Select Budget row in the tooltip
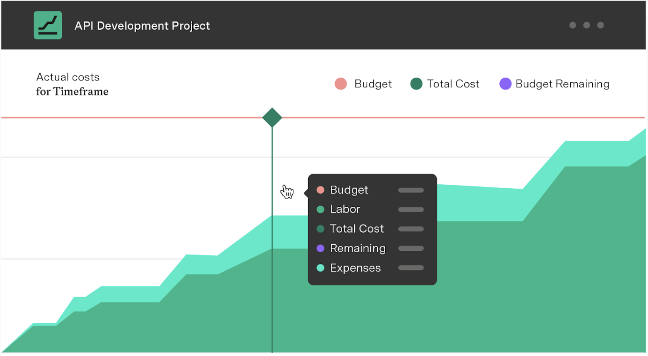The height and width of the screenshot is (356, 648). 349,190
